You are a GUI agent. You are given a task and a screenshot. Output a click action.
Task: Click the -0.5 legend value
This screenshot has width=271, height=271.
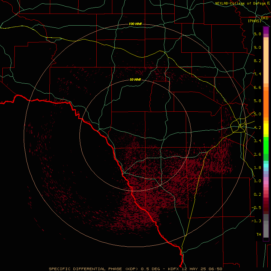click(x=256, y=208)
